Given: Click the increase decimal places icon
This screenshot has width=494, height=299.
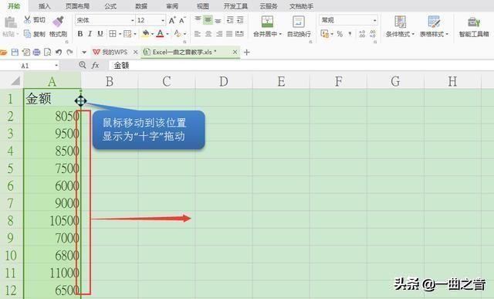Looking at the screenshot, I should pos(362,34).
